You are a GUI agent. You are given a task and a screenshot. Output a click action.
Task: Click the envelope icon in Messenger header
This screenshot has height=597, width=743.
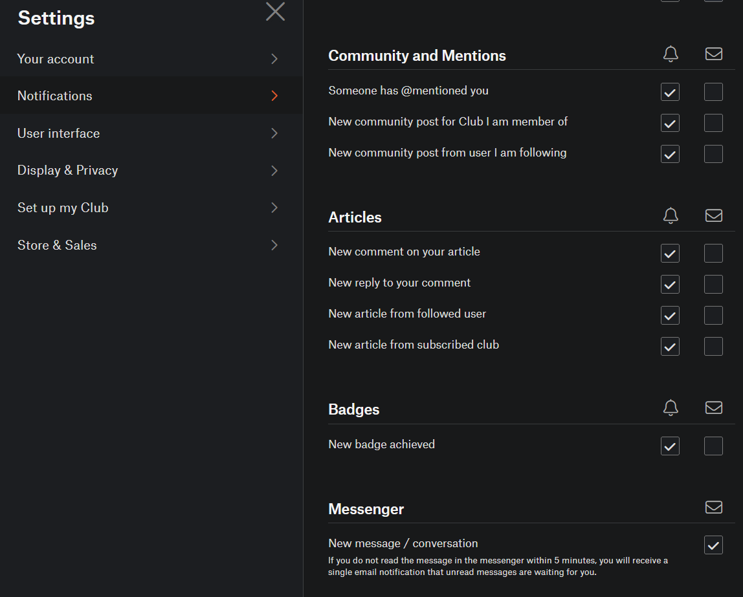tap(713, 508)
